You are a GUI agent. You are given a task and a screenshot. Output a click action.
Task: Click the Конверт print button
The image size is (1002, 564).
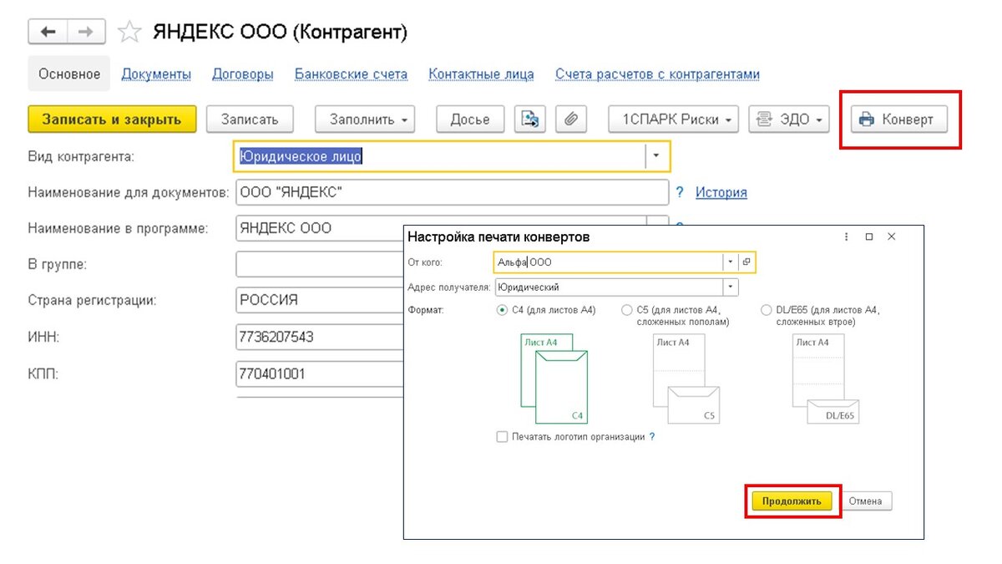898,119
